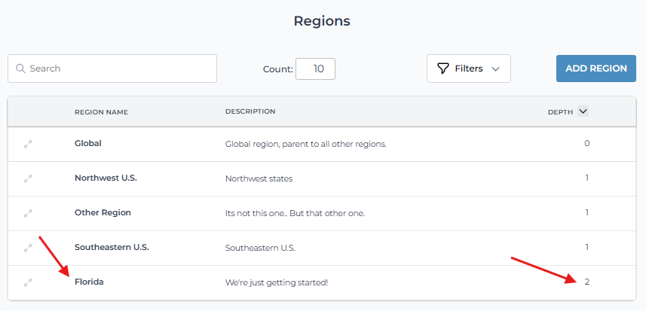Click the expand icon beside Global region
The height and width of the screenshot is (311, 646).
tap(28, 144)
